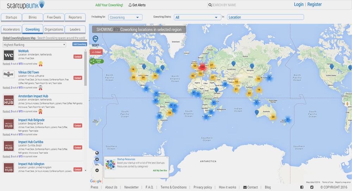
Task: Click the 16 cluster marker near Philippines
Action: 259,90
